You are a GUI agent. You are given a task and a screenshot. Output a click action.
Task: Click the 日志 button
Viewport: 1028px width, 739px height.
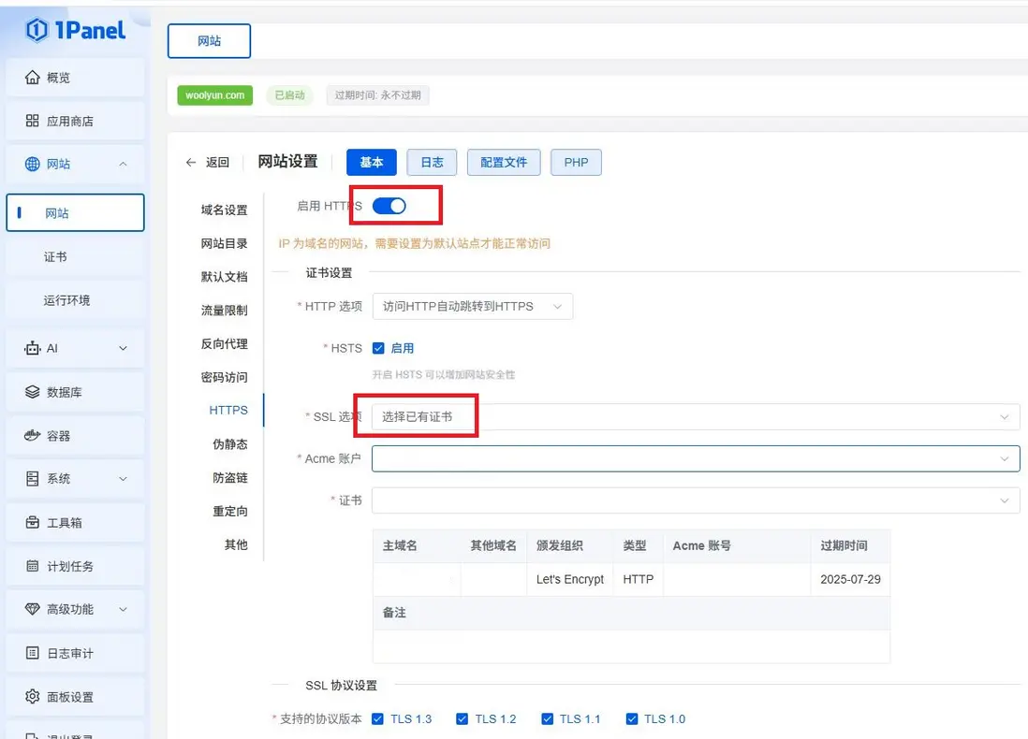tap(432, 162)
